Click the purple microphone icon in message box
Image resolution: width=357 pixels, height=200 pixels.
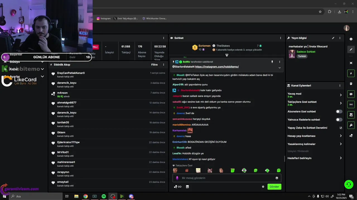pyautogui.click(x=177, y=178)
